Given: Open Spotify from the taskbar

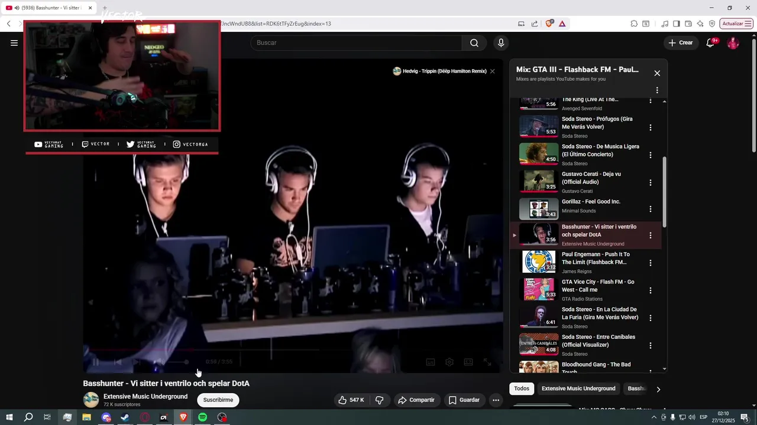Looking at the screenshot, I should pyautogui.click(x=202, y=417).
